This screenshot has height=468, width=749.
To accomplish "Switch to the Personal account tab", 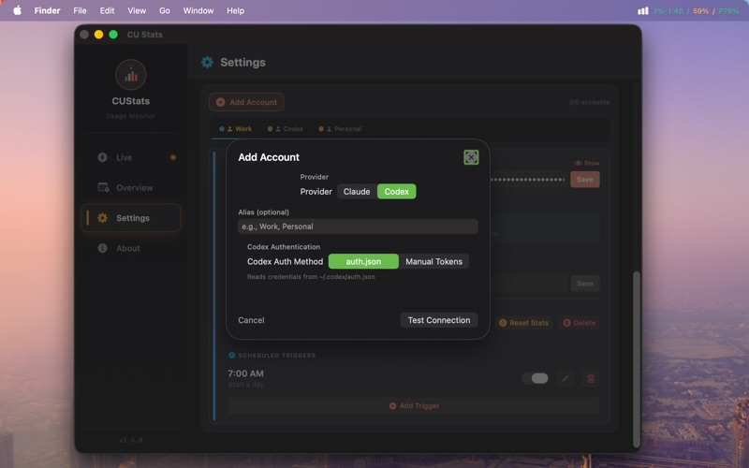I will tap(340, 129).
